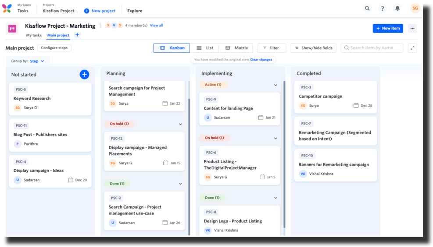Click V member avatar in header
The image size is (433, 247).
pos(114,25)
